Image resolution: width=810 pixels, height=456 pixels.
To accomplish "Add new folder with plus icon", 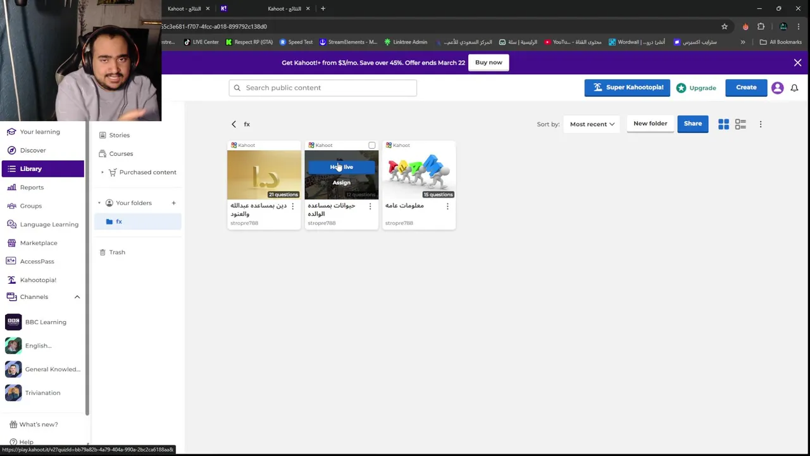I will (x=173, y=203).
